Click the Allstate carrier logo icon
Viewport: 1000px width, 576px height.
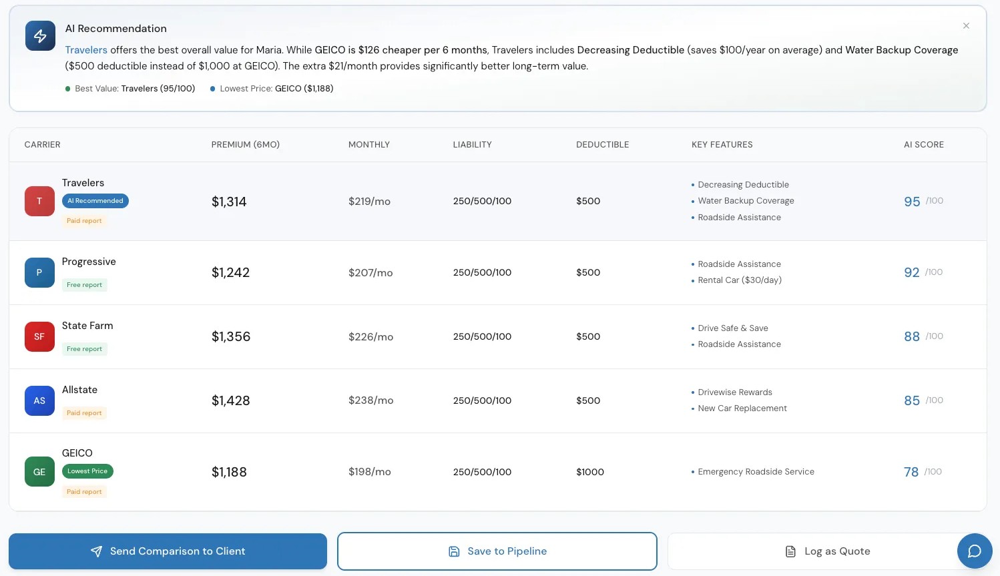39,400
